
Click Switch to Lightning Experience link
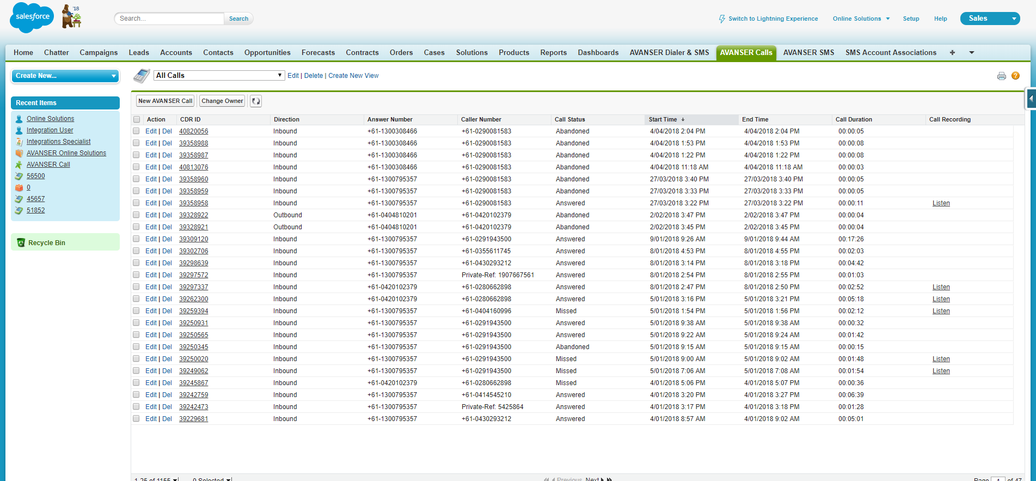(773, 19)
